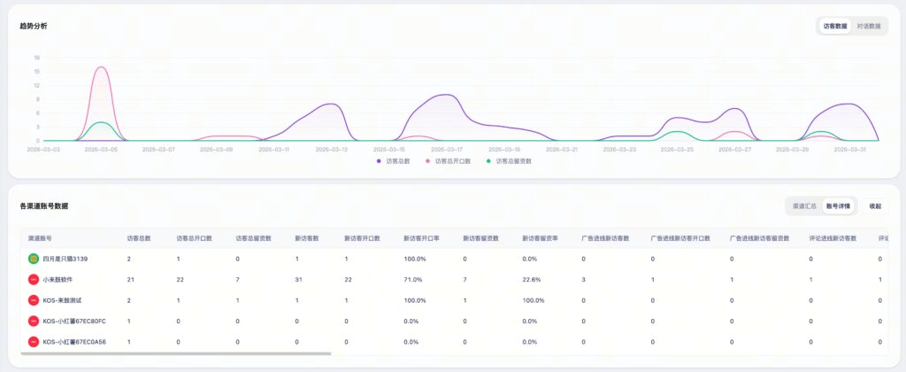
Task: Click the 新访客留资率 column header
Action: point(541,238)
